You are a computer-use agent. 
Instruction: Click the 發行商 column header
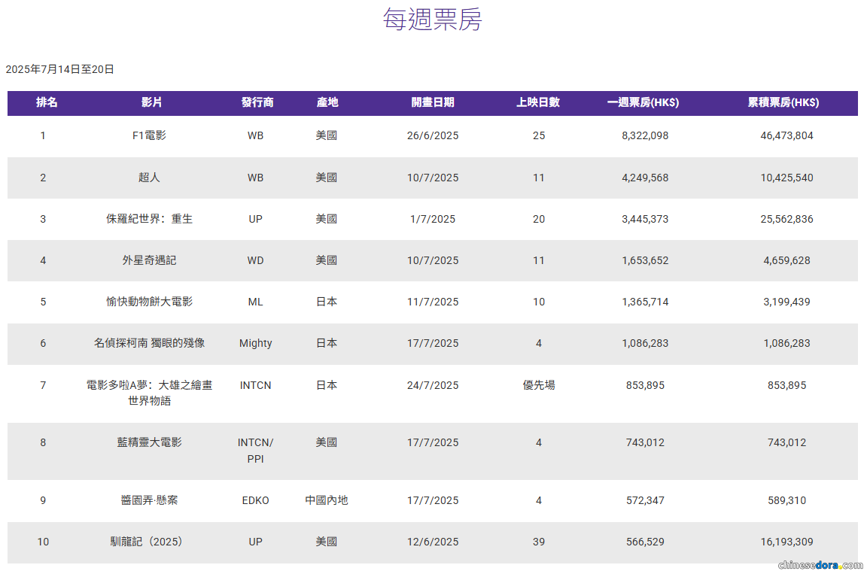pyautogui.click(x=257, y=102)
